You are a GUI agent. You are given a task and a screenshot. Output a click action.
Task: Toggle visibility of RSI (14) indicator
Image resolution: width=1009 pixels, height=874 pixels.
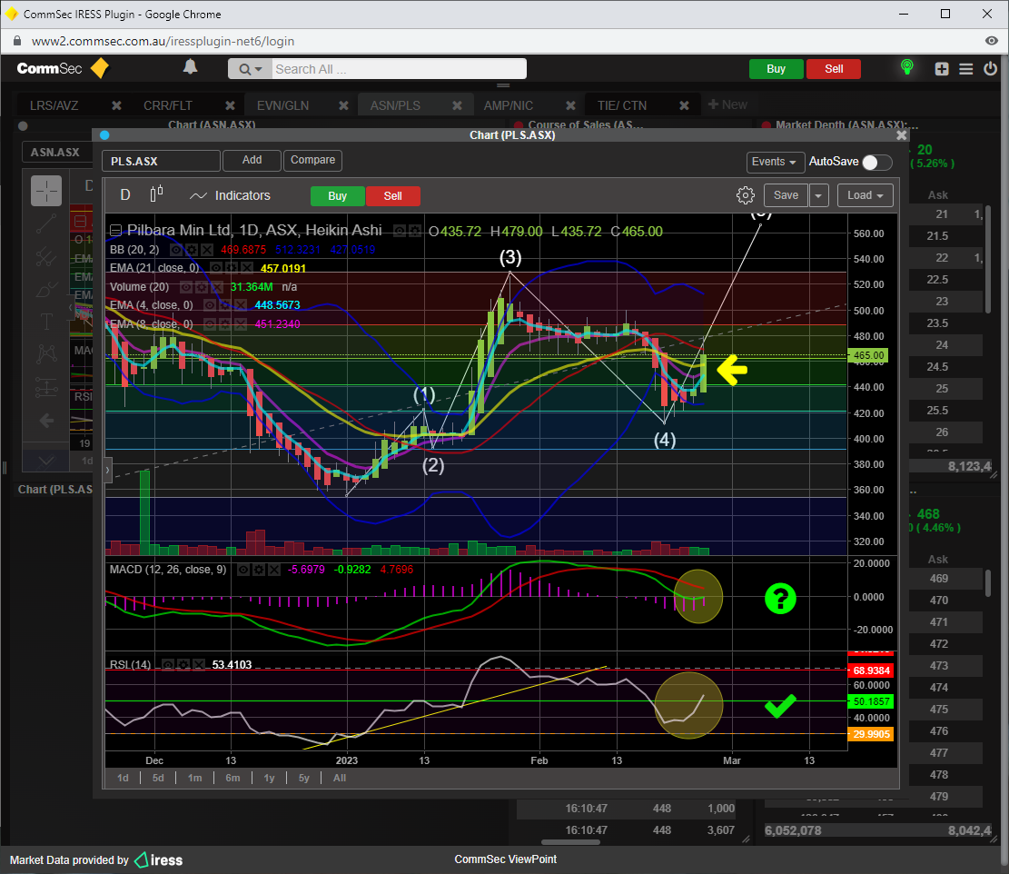[x=169, y=664]
